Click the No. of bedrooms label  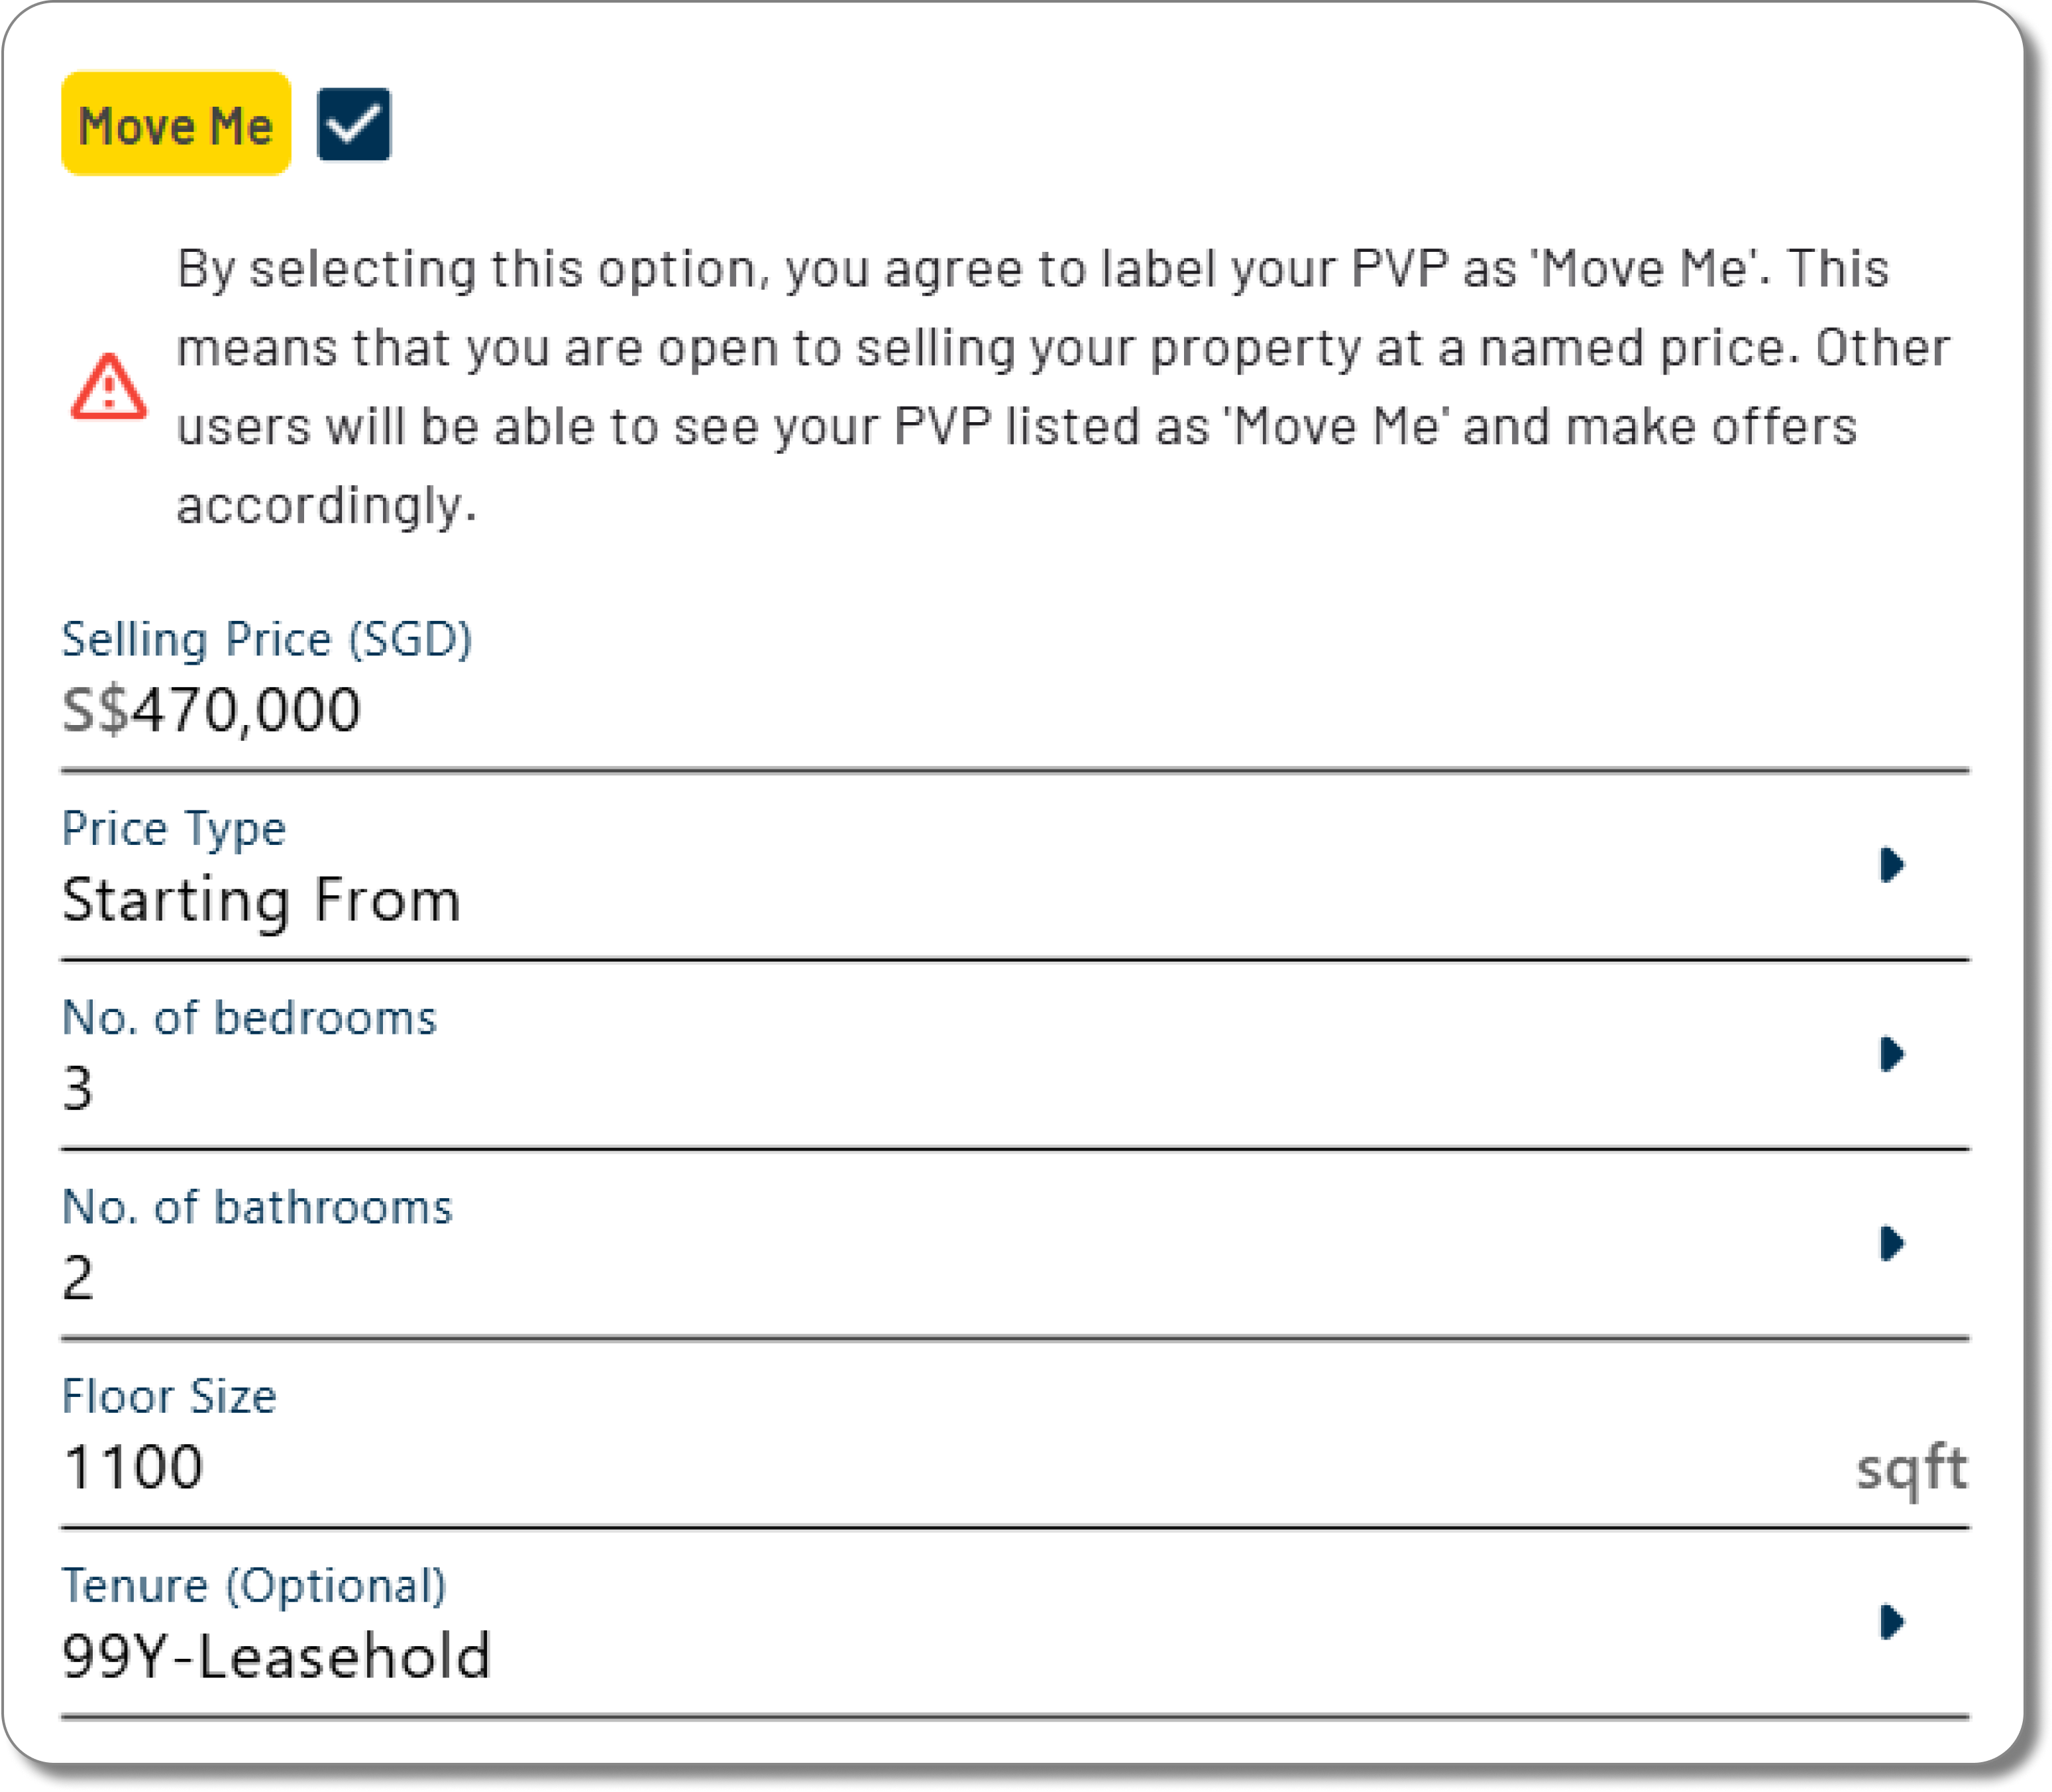pyautogui.click(x=250, y=1018)
